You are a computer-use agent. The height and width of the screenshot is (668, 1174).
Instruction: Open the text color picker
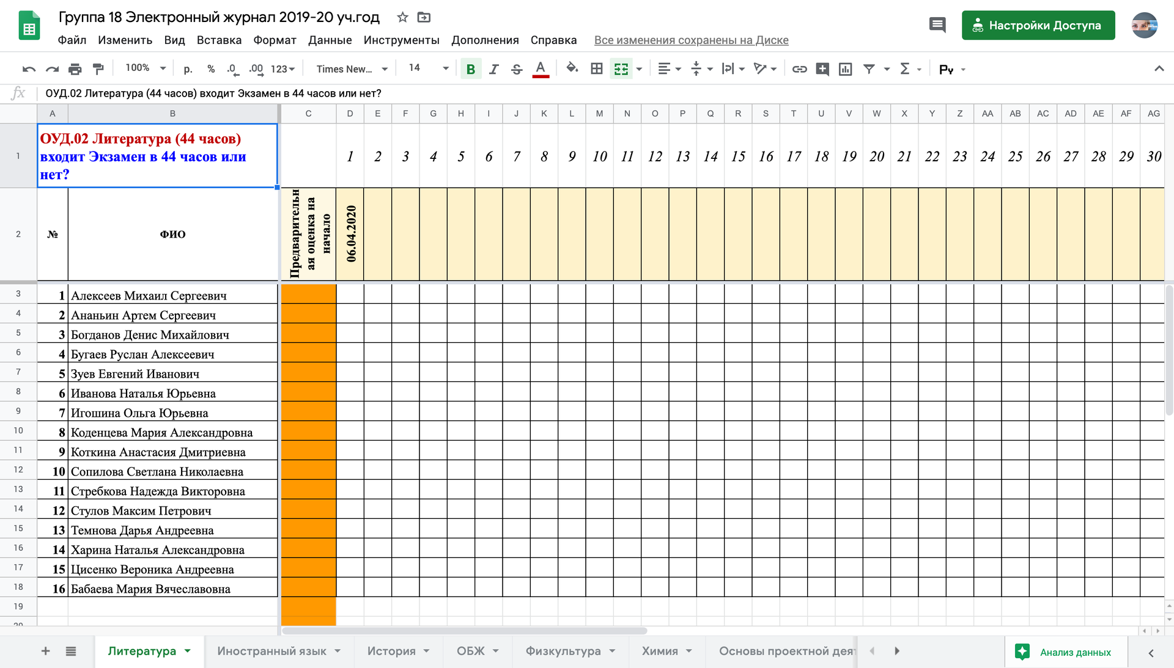[540, 69]
